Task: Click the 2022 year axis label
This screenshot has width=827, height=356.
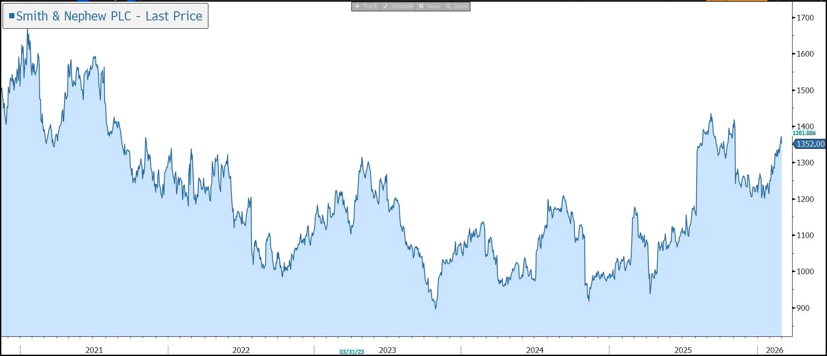Action: [241, 350]
